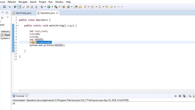Select Operators file in Package Explorer

(x=6, y=35)
